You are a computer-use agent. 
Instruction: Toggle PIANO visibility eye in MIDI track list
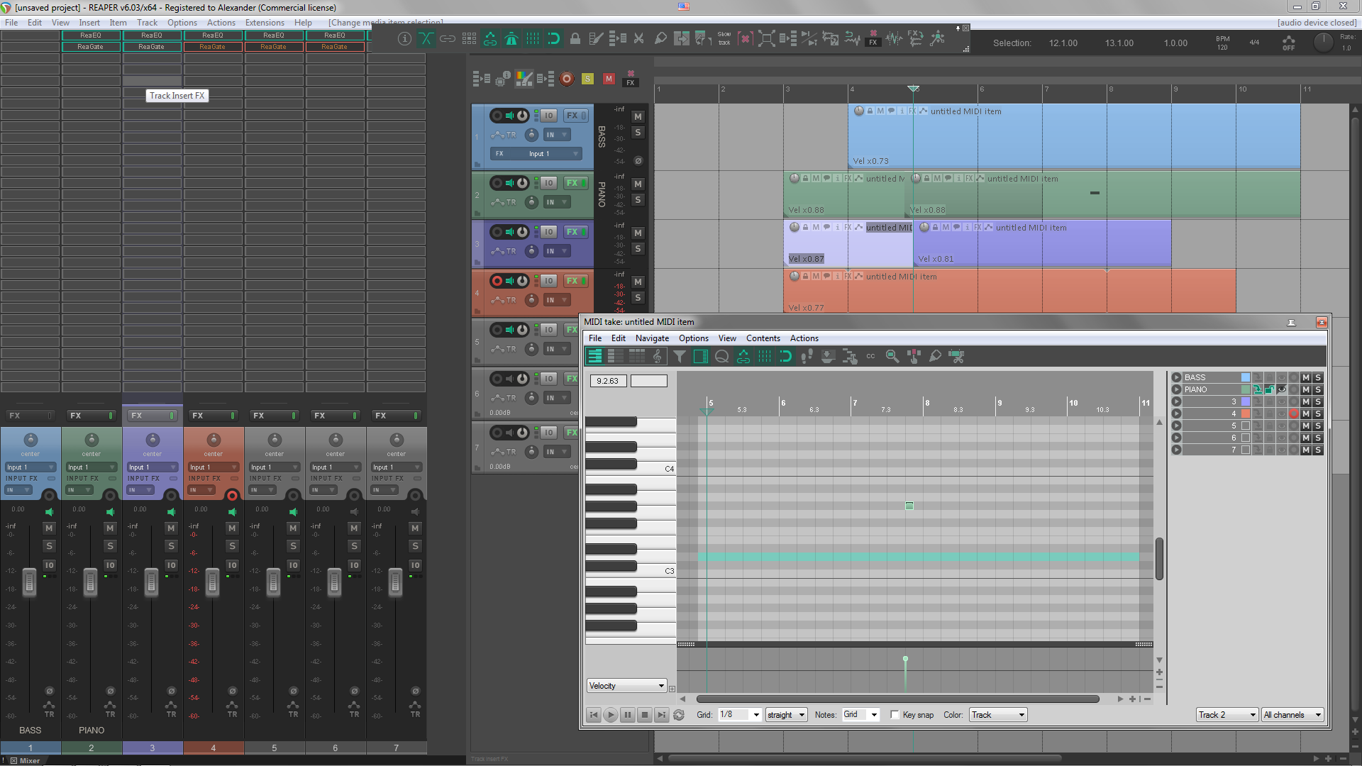tap(1281, 389)
